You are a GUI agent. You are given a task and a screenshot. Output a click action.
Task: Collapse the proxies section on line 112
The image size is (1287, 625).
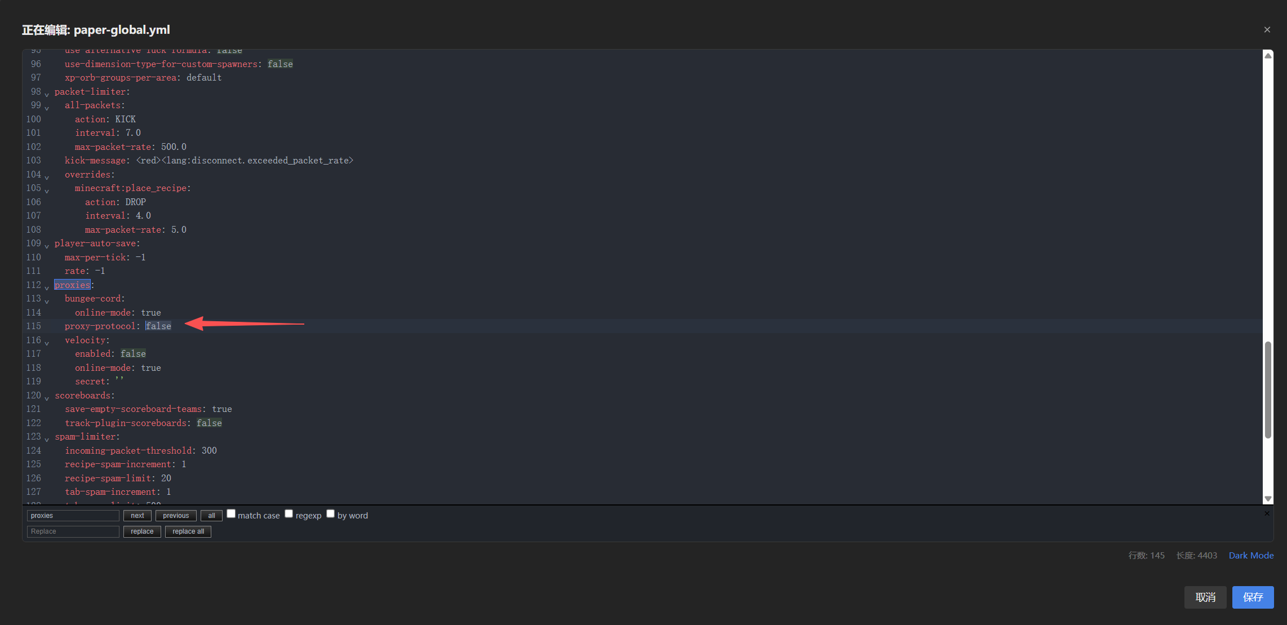click(47, 287)
